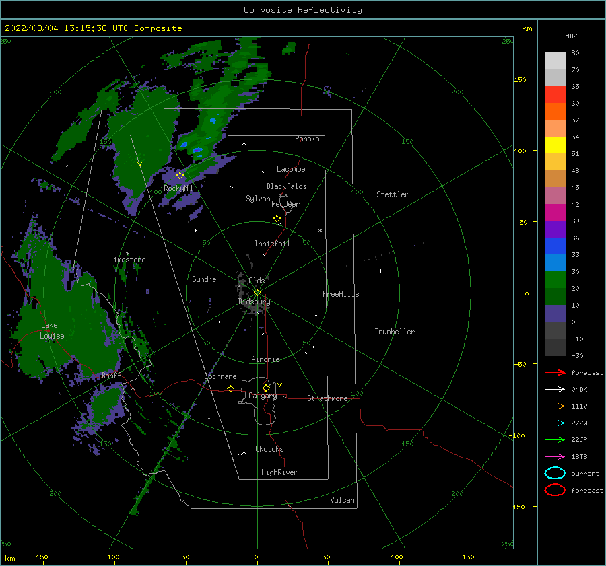Click the dBZ legend heading
606x566 pixels.
click(x=571, y=36)
